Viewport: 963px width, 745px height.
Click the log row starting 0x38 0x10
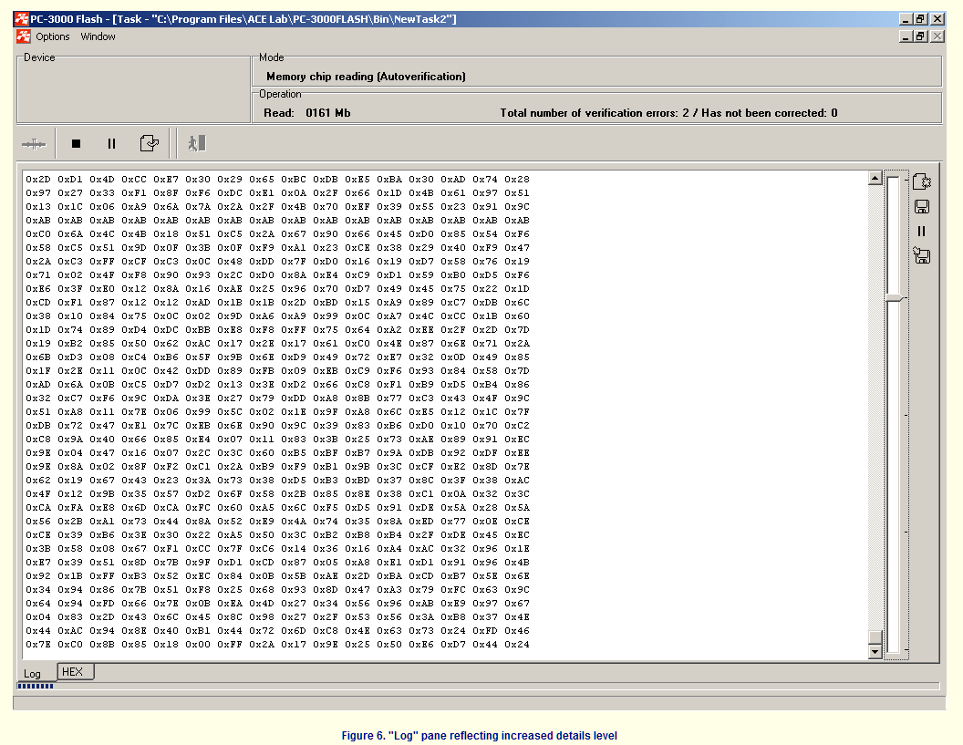277,316
